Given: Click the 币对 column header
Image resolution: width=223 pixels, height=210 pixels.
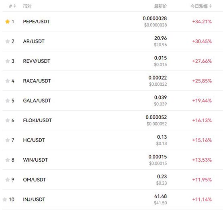Looking at the screenshot, I should [x=27, y=6].
